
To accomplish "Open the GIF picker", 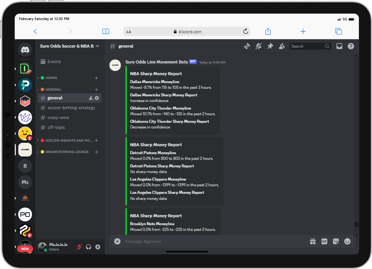I will tap(324, 241).
